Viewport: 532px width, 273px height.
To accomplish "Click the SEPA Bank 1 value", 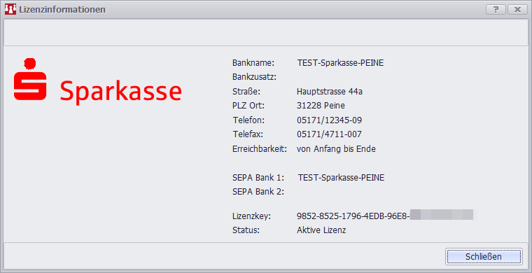I will 342,178.
